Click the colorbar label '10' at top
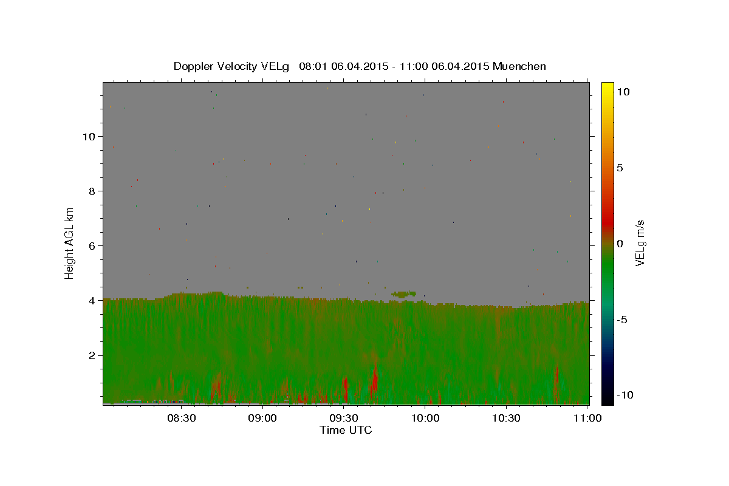729x486 pixels. tap(623, 92)
